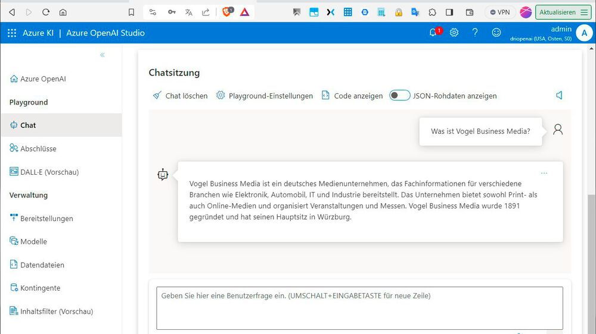
Task: Open notifications bell with red badge
Action: (x=434, y=32)
